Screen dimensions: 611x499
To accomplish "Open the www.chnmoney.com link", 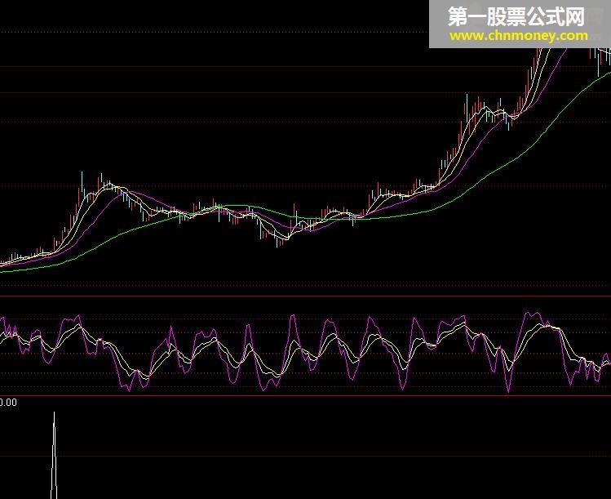I will 519,36.
